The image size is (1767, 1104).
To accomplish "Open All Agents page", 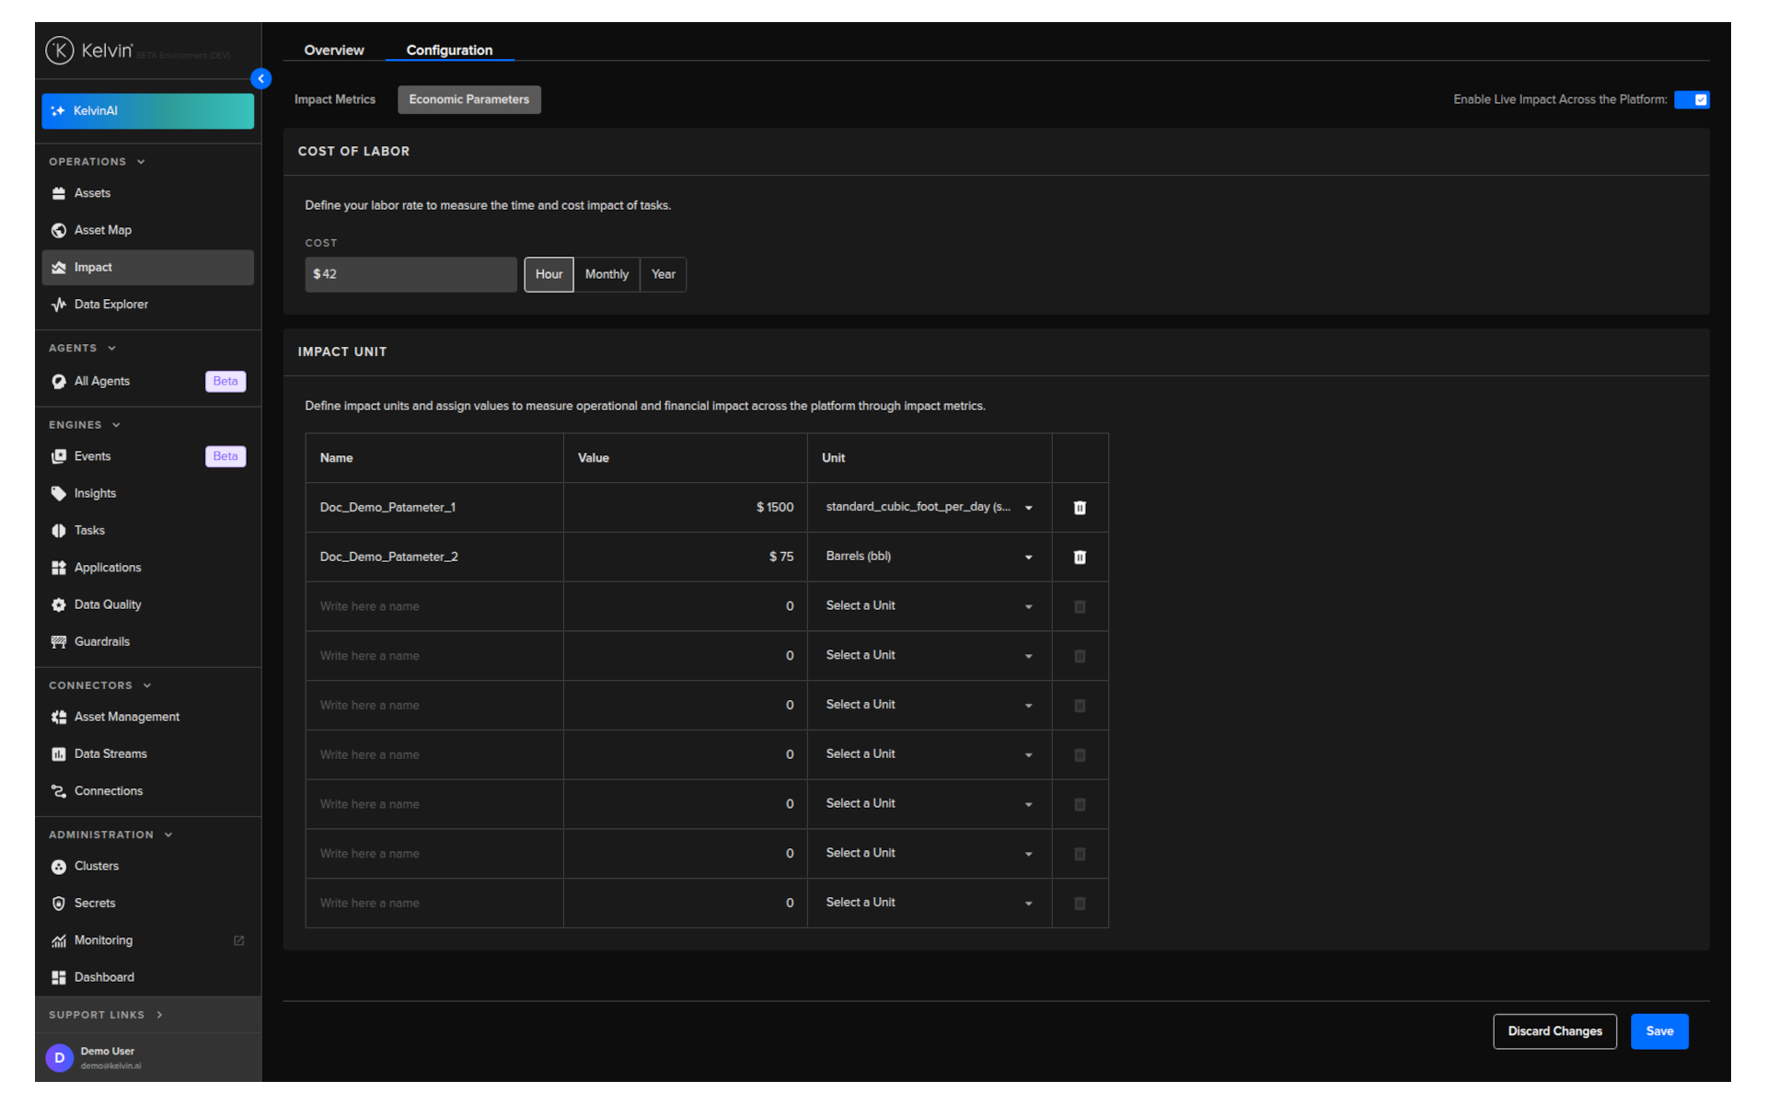I will (147, 381).
